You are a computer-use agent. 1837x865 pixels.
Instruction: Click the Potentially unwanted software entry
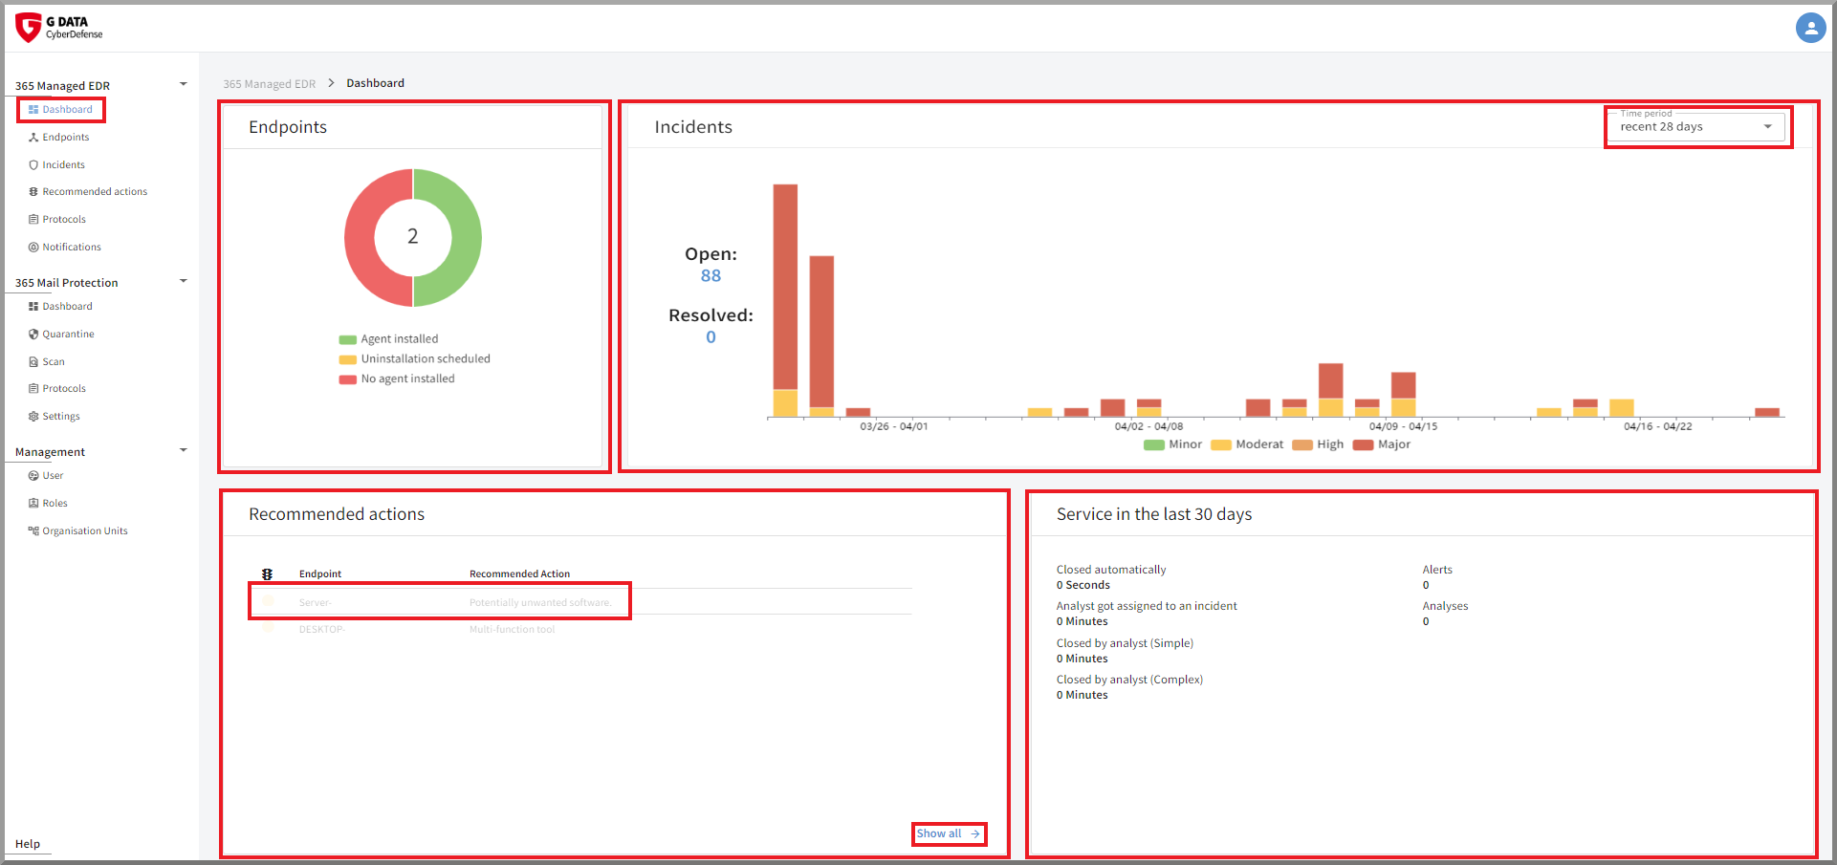point(540,603)
